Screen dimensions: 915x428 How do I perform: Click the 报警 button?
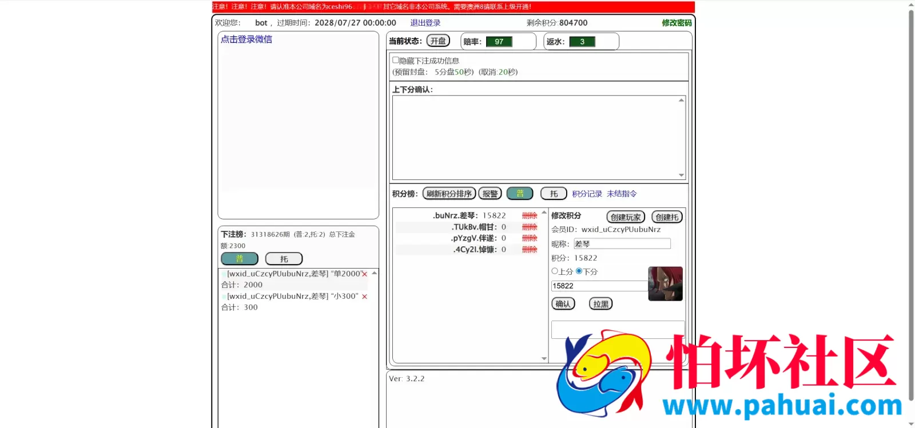pos(490,194)
